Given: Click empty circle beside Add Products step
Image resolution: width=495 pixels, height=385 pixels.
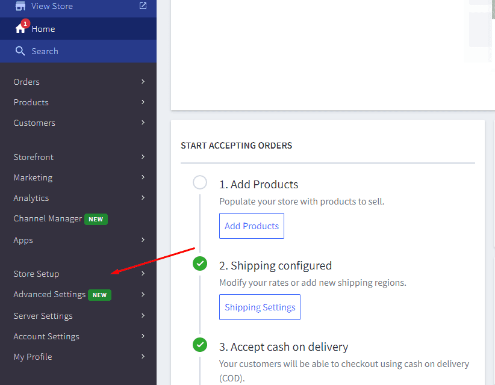Looking at the screenshot, I should [200, 182].
